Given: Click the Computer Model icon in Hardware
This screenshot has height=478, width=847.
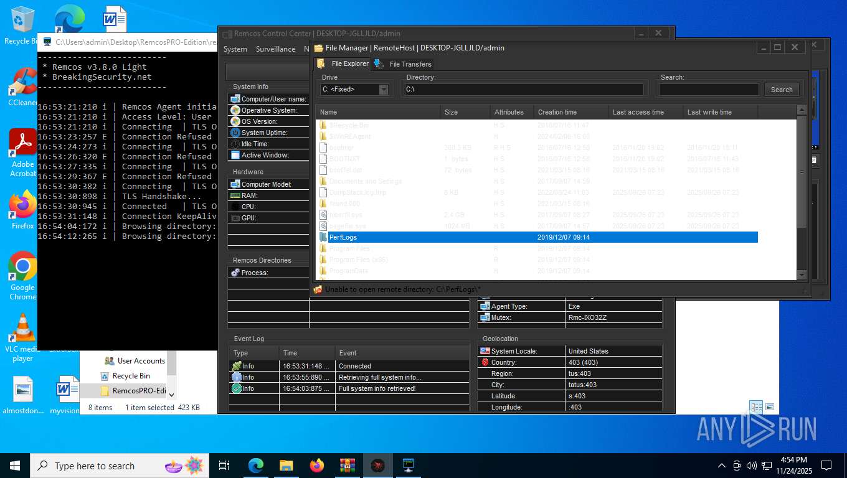Looking at the screenshot, I should [x=235, y=184].
